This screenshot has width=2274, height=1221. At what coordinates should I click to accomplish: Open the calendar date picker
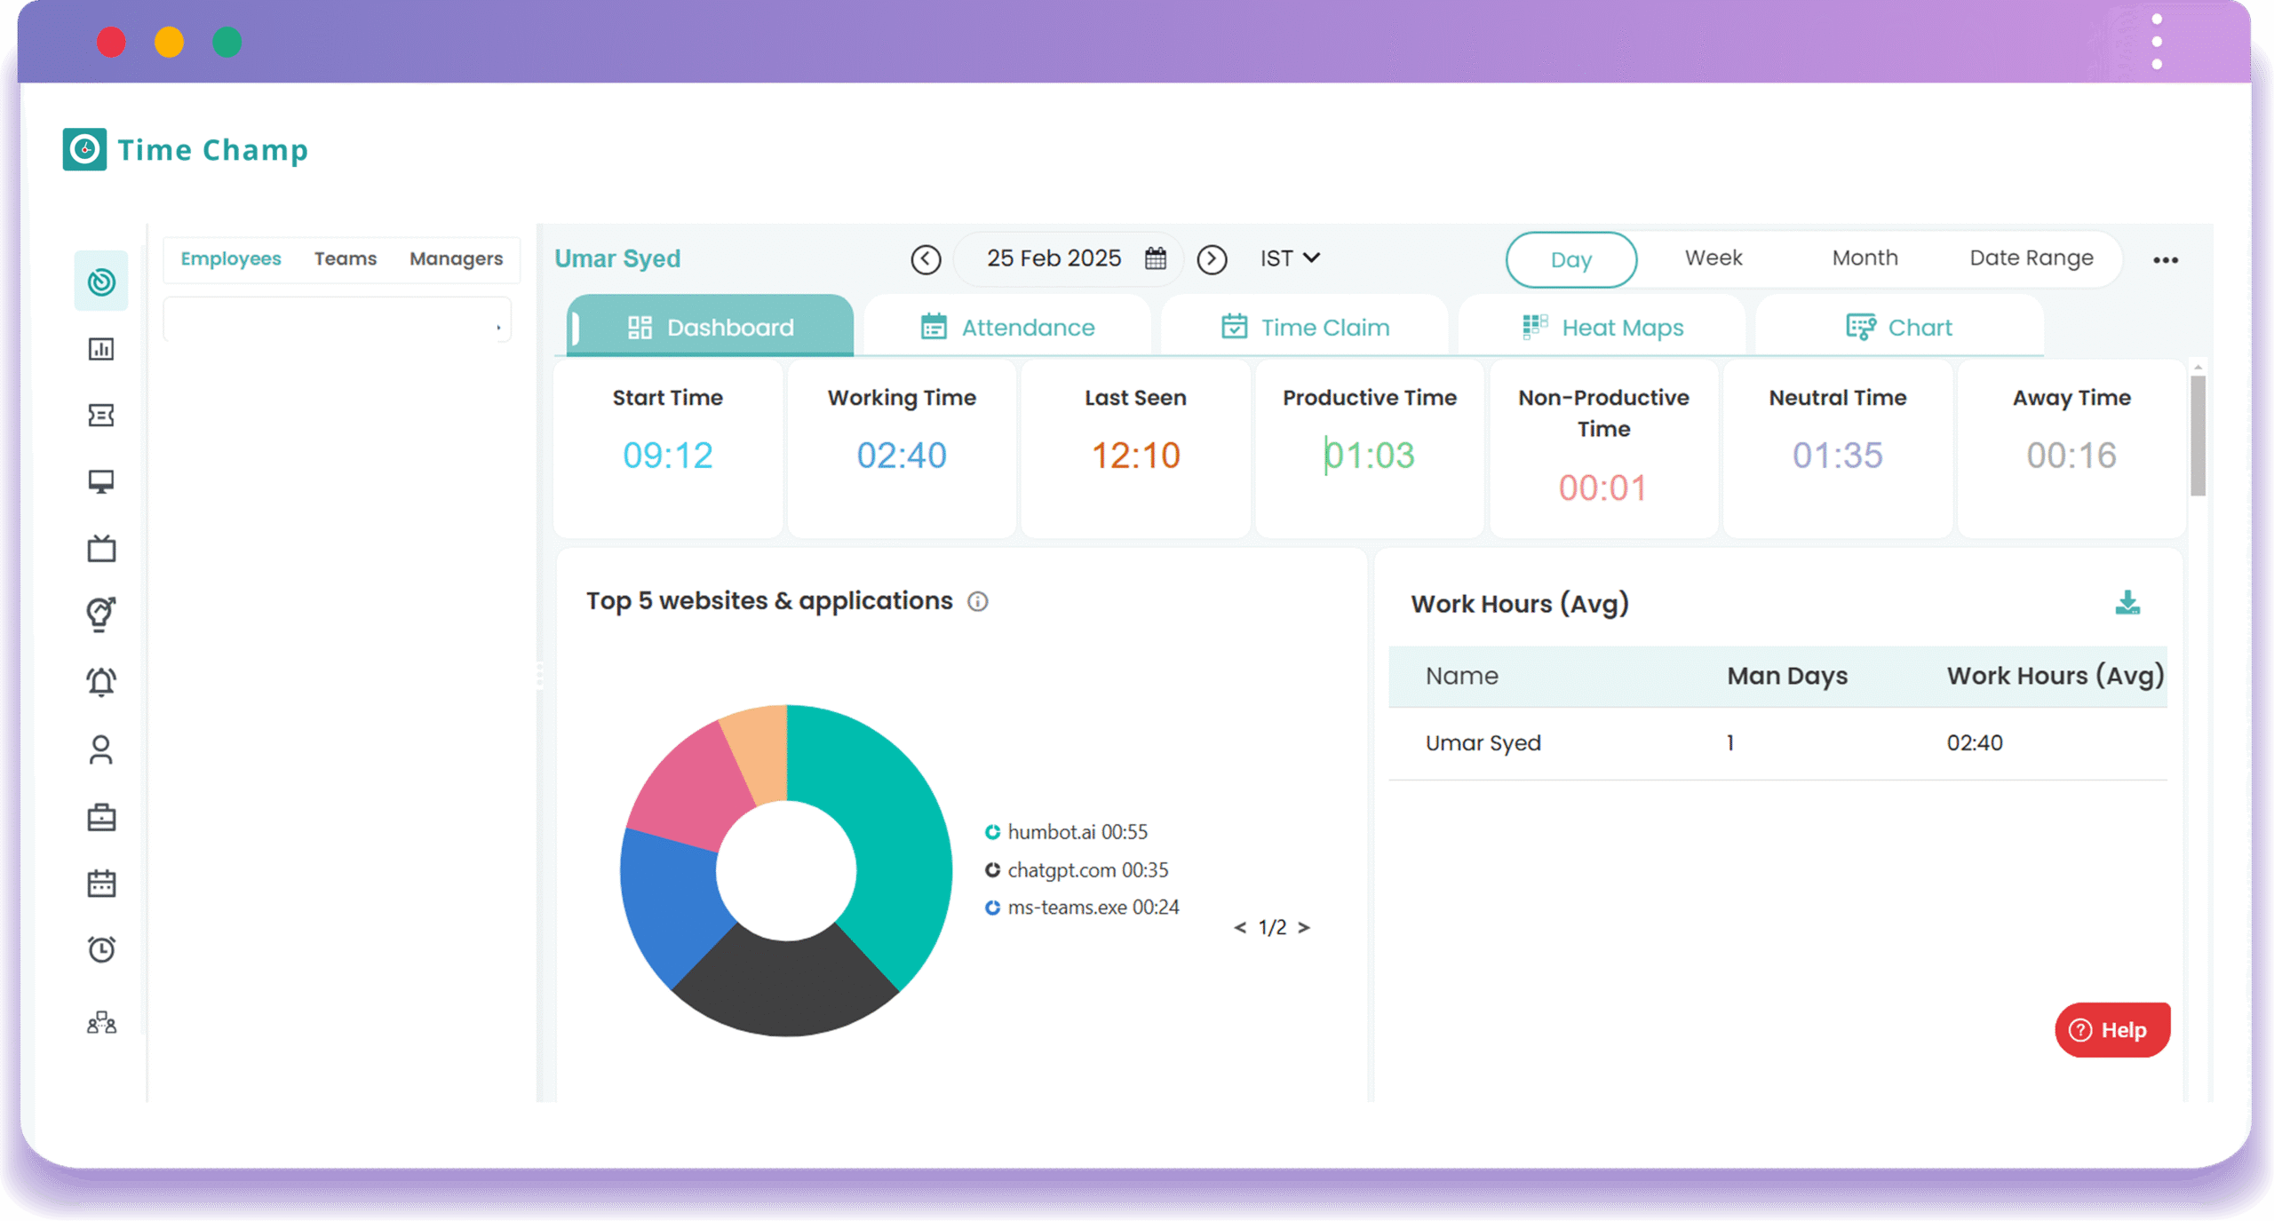tap(1155, 258)
